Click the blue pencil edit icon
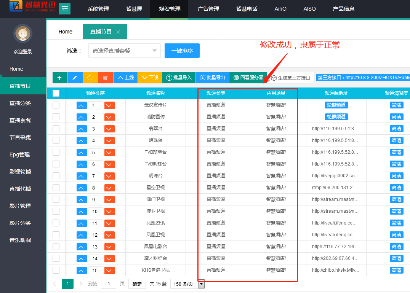Viewport: 410px width, 293px height. click(75, 78)
